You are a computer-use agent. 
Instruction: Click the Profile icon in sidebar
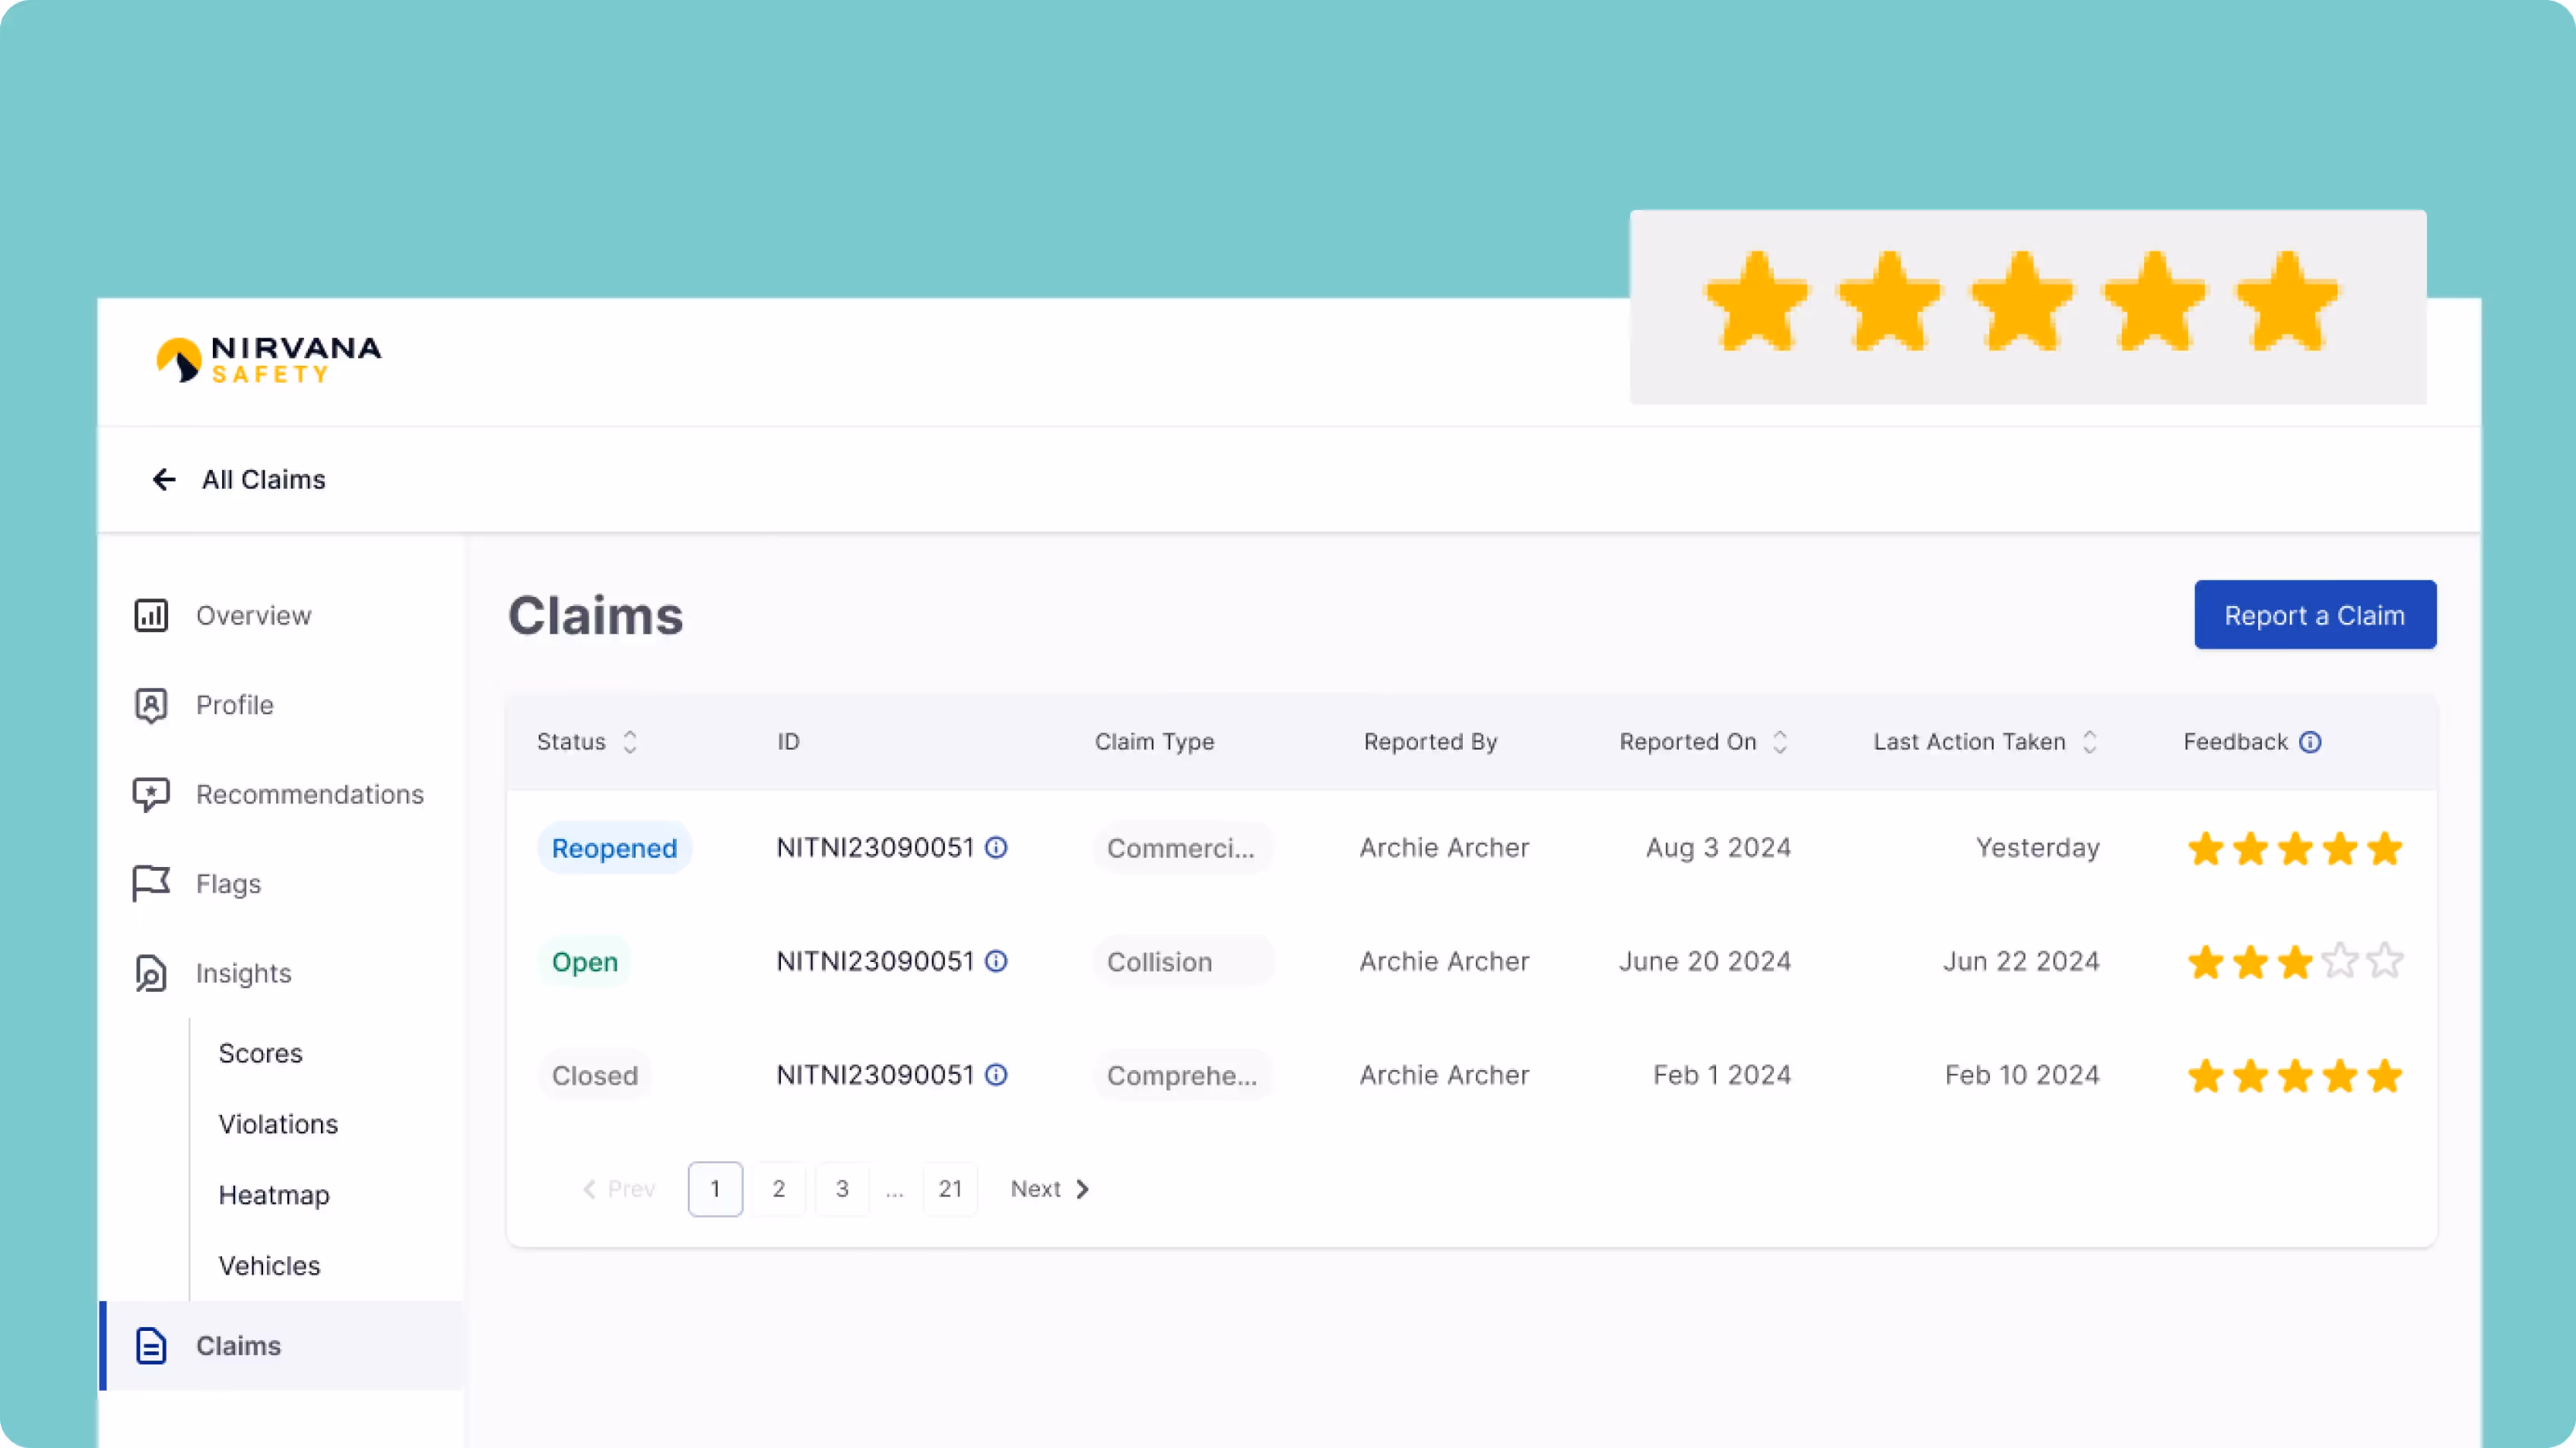151,705
